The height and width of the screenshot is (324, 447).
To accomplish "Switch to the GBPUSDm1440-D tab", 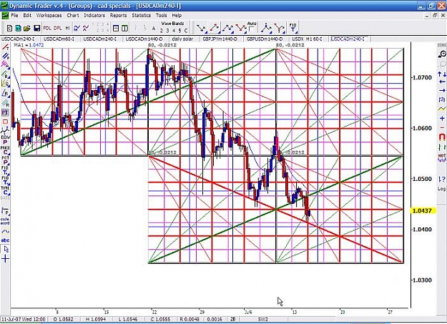I will [265, 39].
